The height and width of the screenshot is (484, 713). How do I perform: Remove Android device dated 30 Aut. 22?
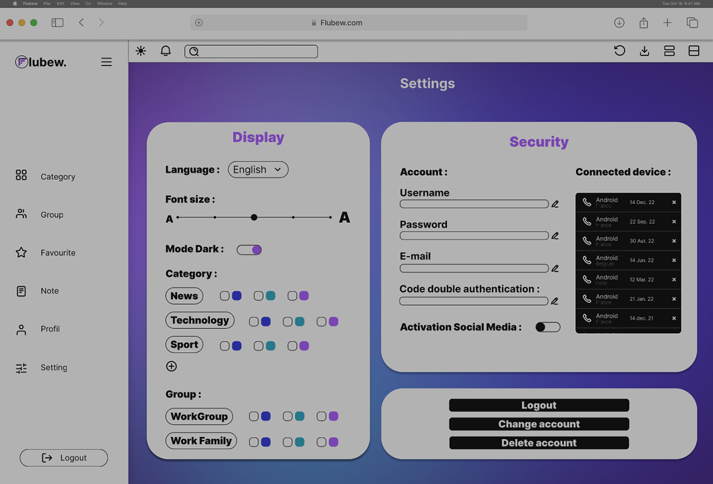pos(674,241)
